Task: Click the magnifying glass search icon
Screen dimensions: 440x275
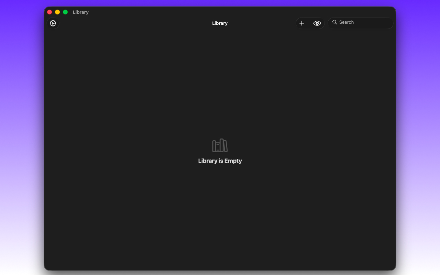Action: 334,22
